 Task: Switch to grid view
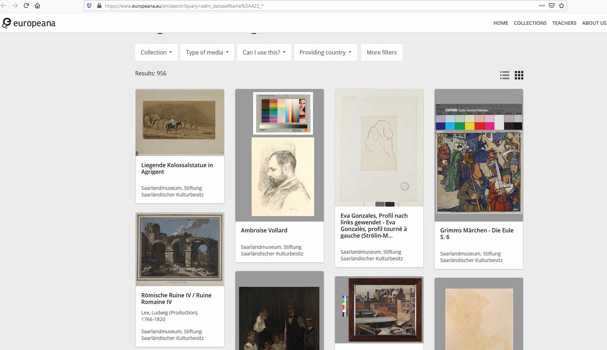[x=519, y=75]
